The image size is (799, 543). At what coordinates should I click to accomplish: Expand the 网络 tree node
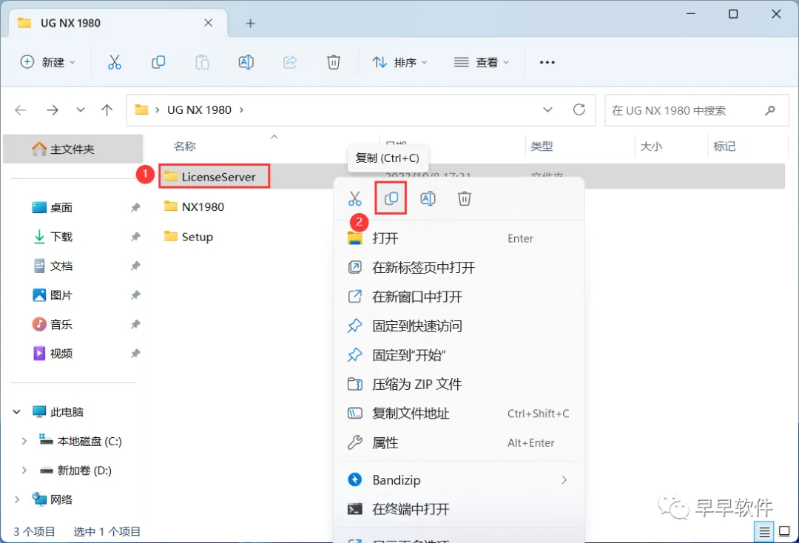tap(17, 499)
